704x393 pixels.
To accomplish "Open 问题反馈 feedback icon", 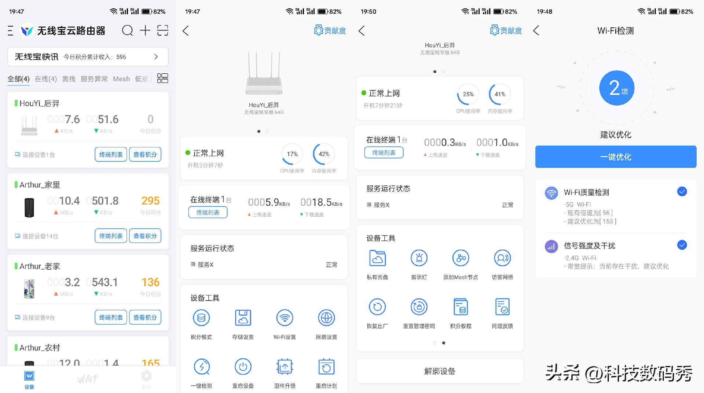I will click(x=502, y=307).
